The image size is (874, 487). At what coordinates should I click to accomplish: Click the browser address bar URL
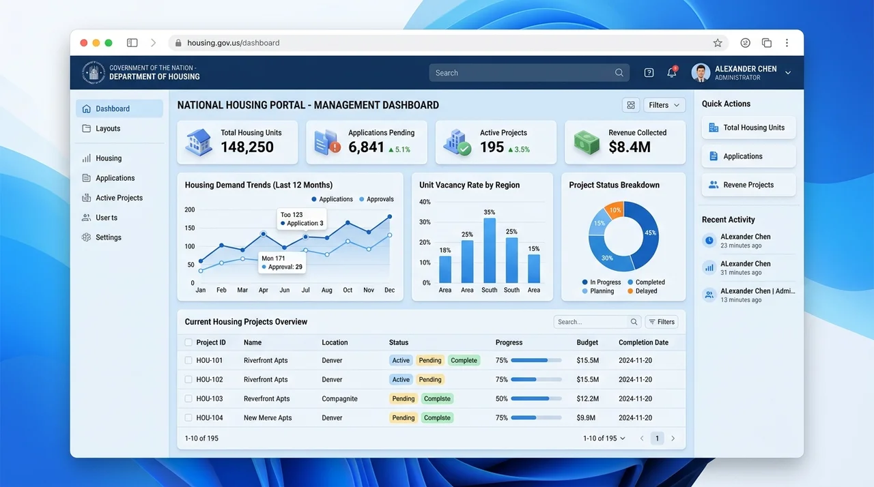pyautogui.click(x=234, y=42)
